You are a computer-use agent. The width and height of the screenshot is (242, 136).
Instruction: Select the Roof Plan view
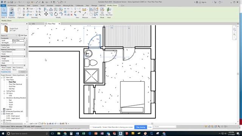click(x=12, y=87)
